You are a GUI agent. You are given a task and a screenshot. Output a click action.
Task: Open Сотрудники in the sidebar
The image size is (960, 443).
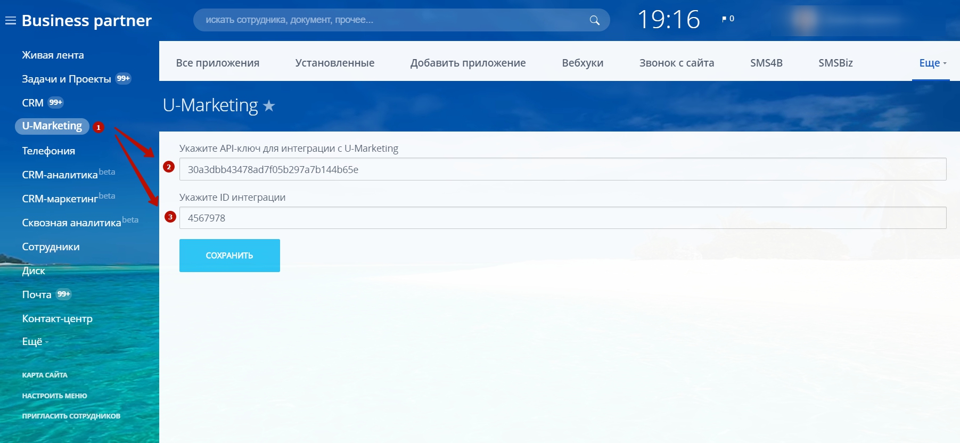tap(51, 247)
